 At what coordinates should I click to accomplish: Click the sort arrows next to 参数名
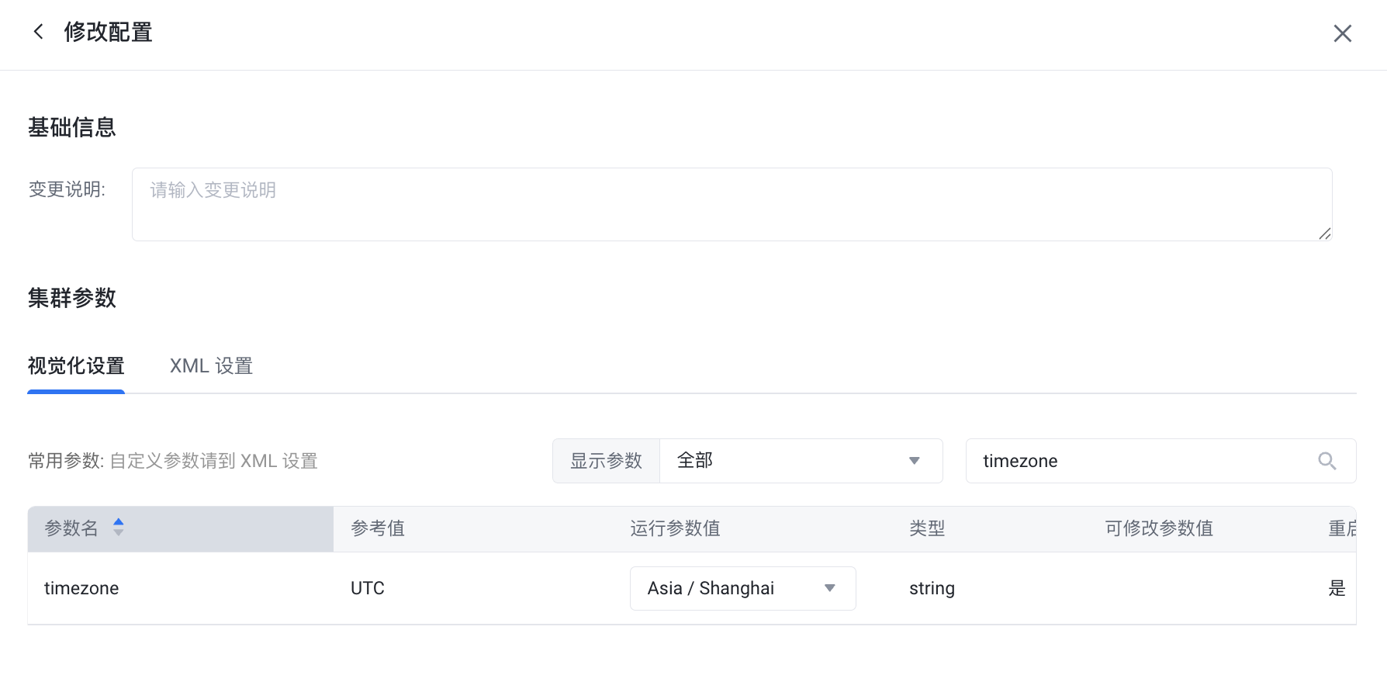(119, 528)
